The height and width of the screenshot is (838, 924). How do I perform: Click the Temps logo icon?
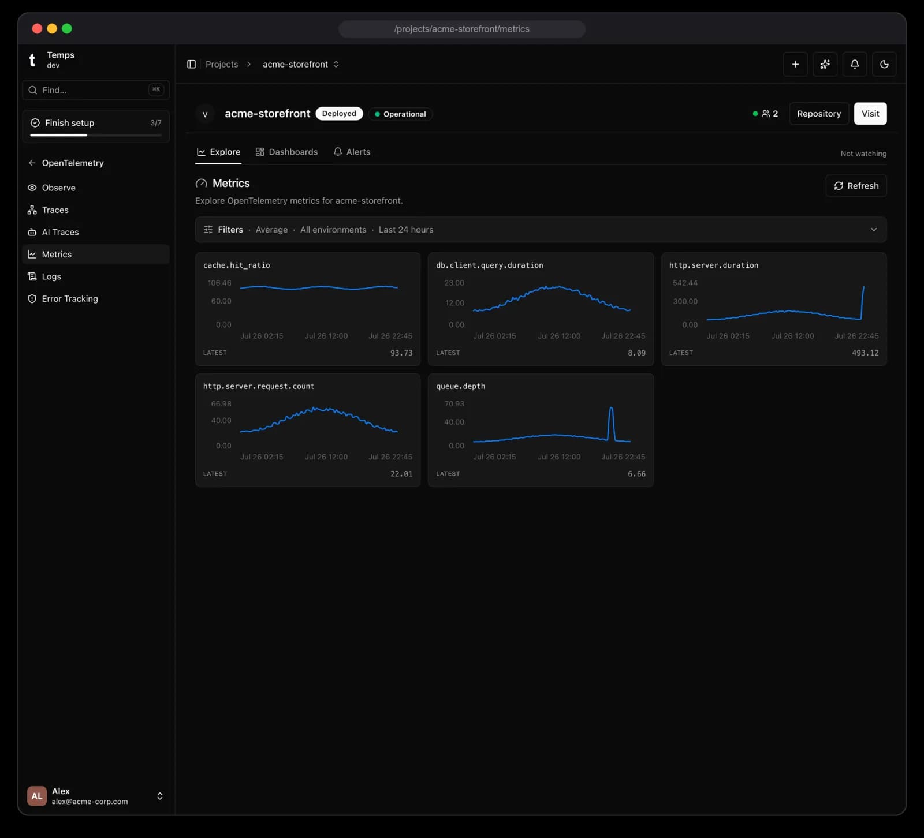(32, 59)
